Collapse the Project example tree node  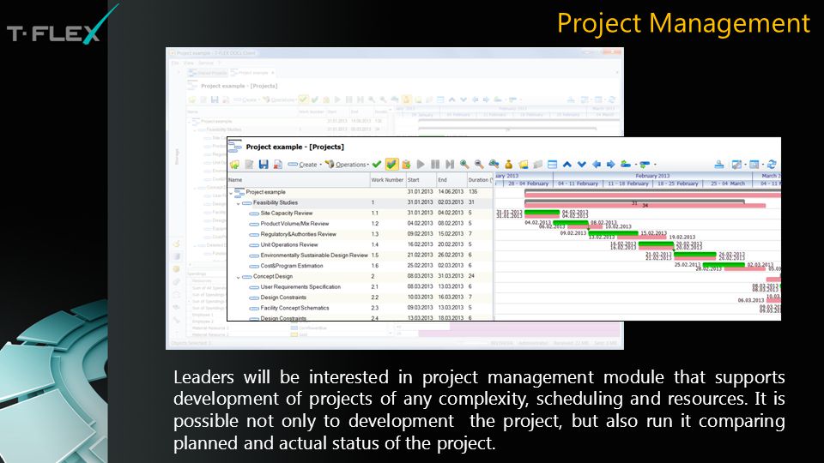tap(231, 193)
